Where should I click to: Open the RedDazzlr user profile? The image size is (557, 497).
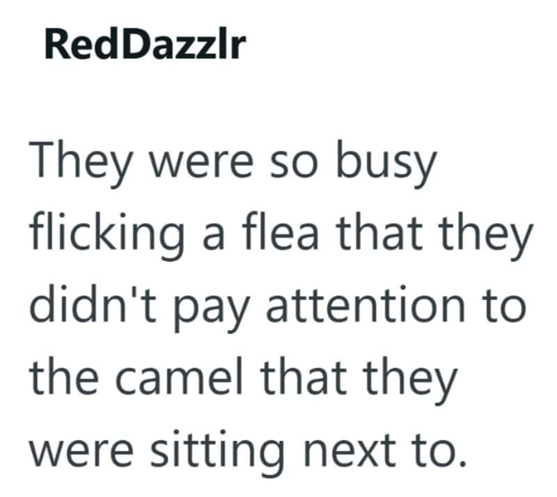point(146,46)
